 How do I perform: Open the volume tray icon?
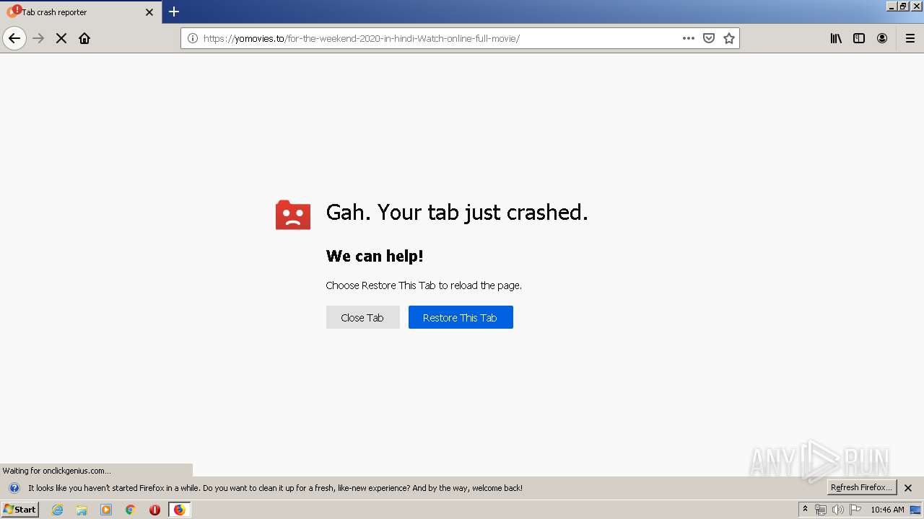click(838, 510)
